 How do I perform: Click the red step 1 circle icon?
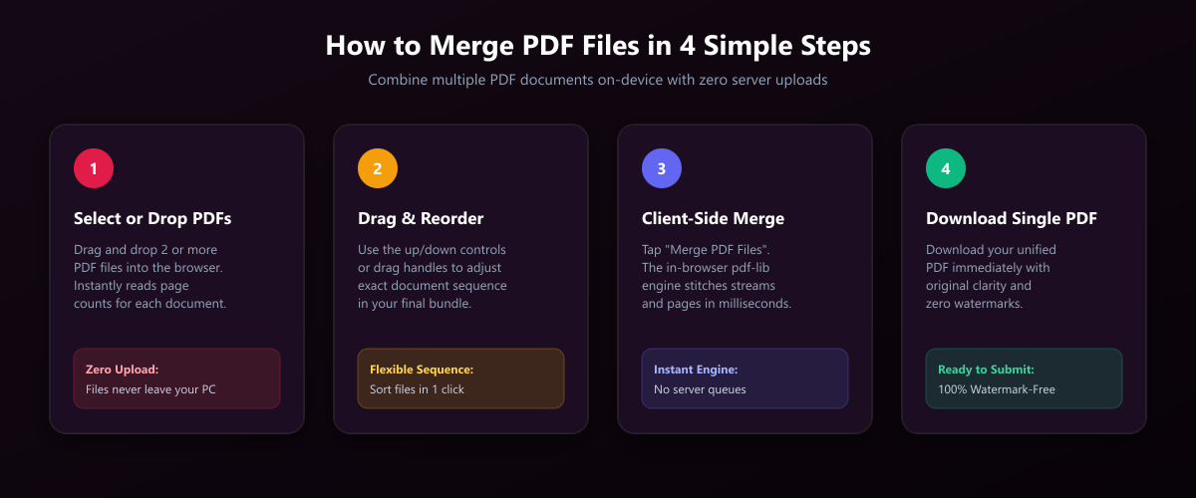(x=94, y=168)
